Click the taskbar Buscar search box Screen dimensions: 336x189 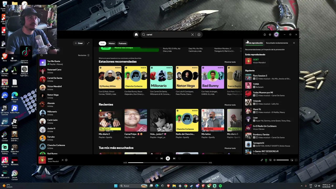pyautogui.click(x=133, y=186)
